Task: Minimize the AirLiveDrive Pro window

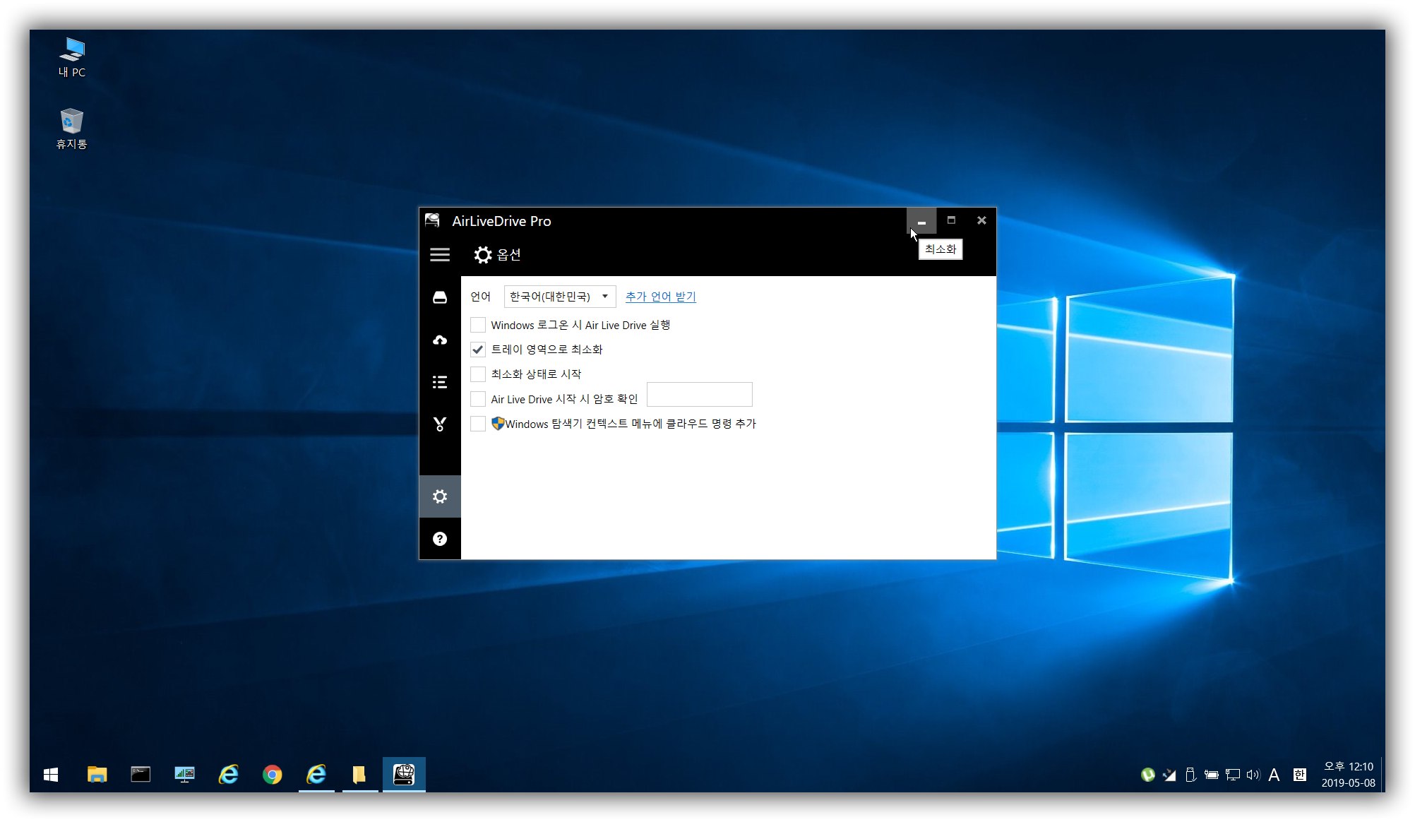Action: [x=921, y=221]
